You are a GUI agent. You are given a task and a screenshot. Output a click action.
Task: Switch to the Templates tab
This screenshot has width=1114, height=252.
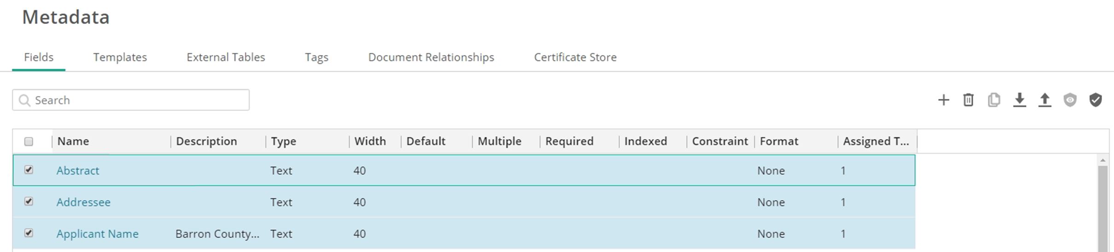(120, 57)
